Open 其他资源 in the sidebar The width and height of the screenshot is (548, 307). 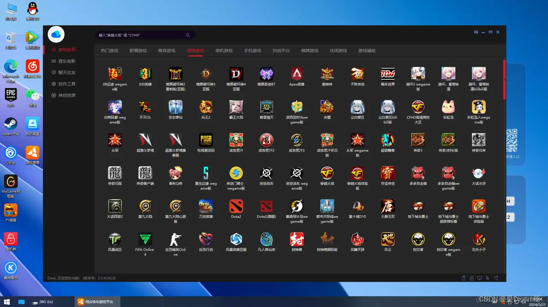(x=63, y=95)
